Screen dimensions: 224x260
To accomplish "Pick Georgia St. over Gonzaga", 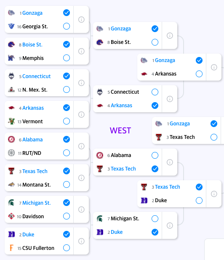I will pyautogui.click(x=67, y=26).
